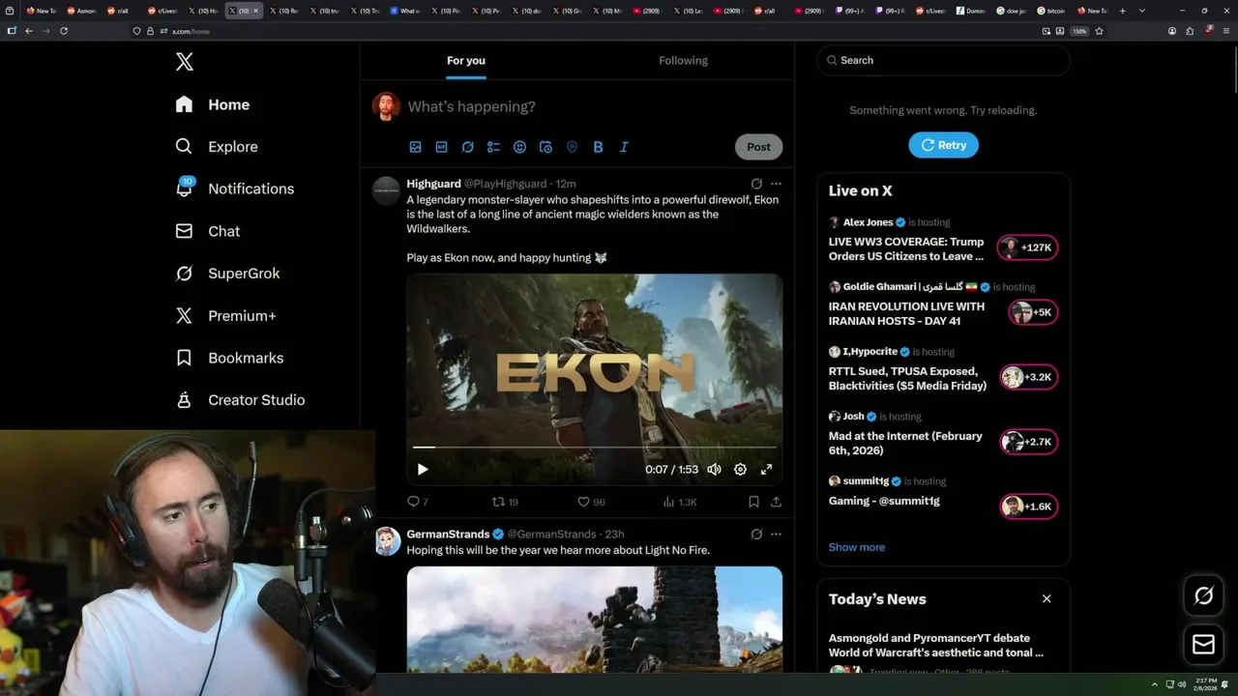Viewport: 1238px width, 696px height.
Task: Go to Home in sidebar
Action: point(213,104)
